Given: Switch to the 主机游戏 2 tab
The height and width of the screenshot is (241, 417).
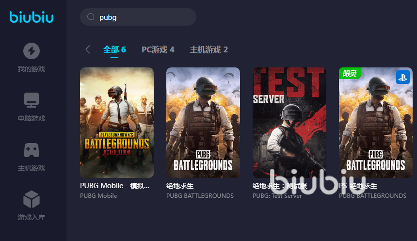Looking at the screenshot, I should 209,50.
